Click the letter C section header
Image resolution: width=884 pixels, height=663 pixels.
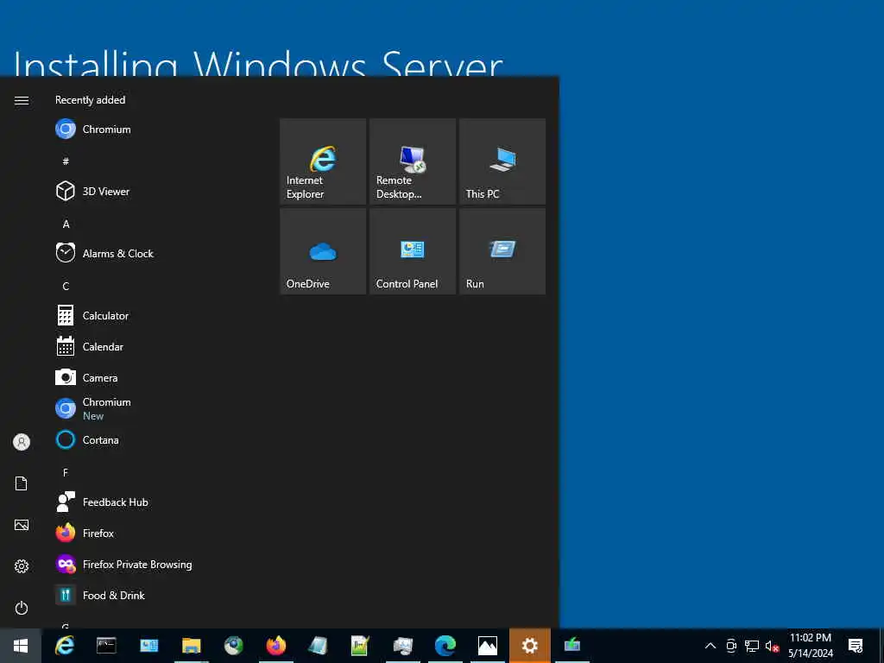pos(66,286)
